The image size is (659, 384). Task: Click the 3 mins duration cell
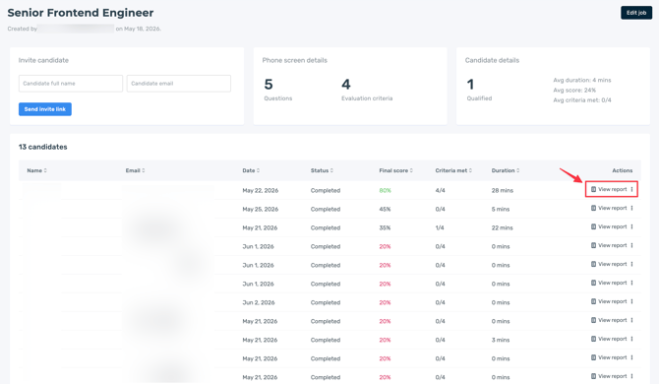(501, 341)
